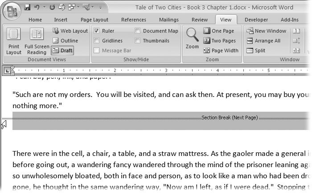Open a New Window

tap(266, 31)
